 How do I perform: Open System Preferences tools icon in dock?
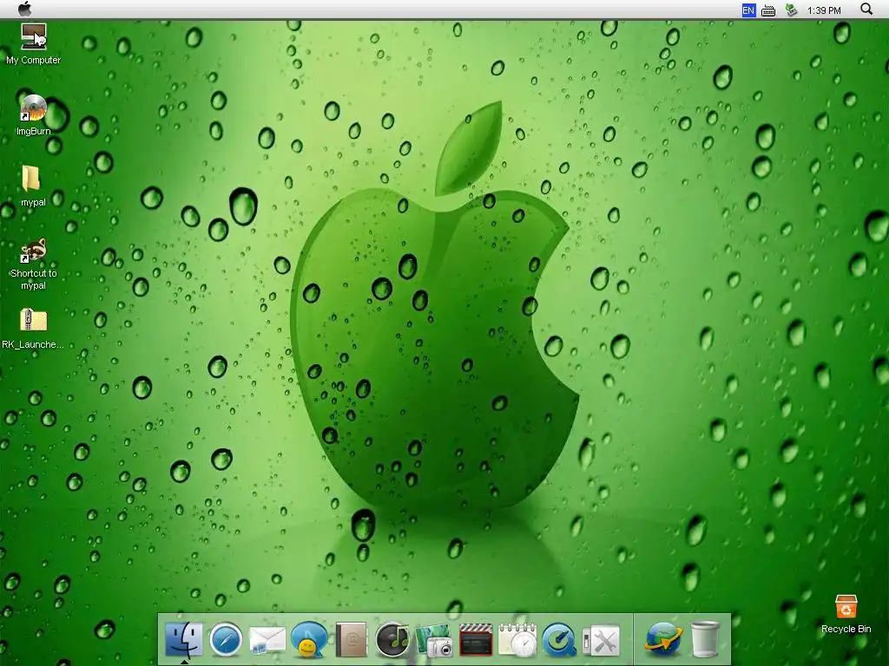pos(601,641)
